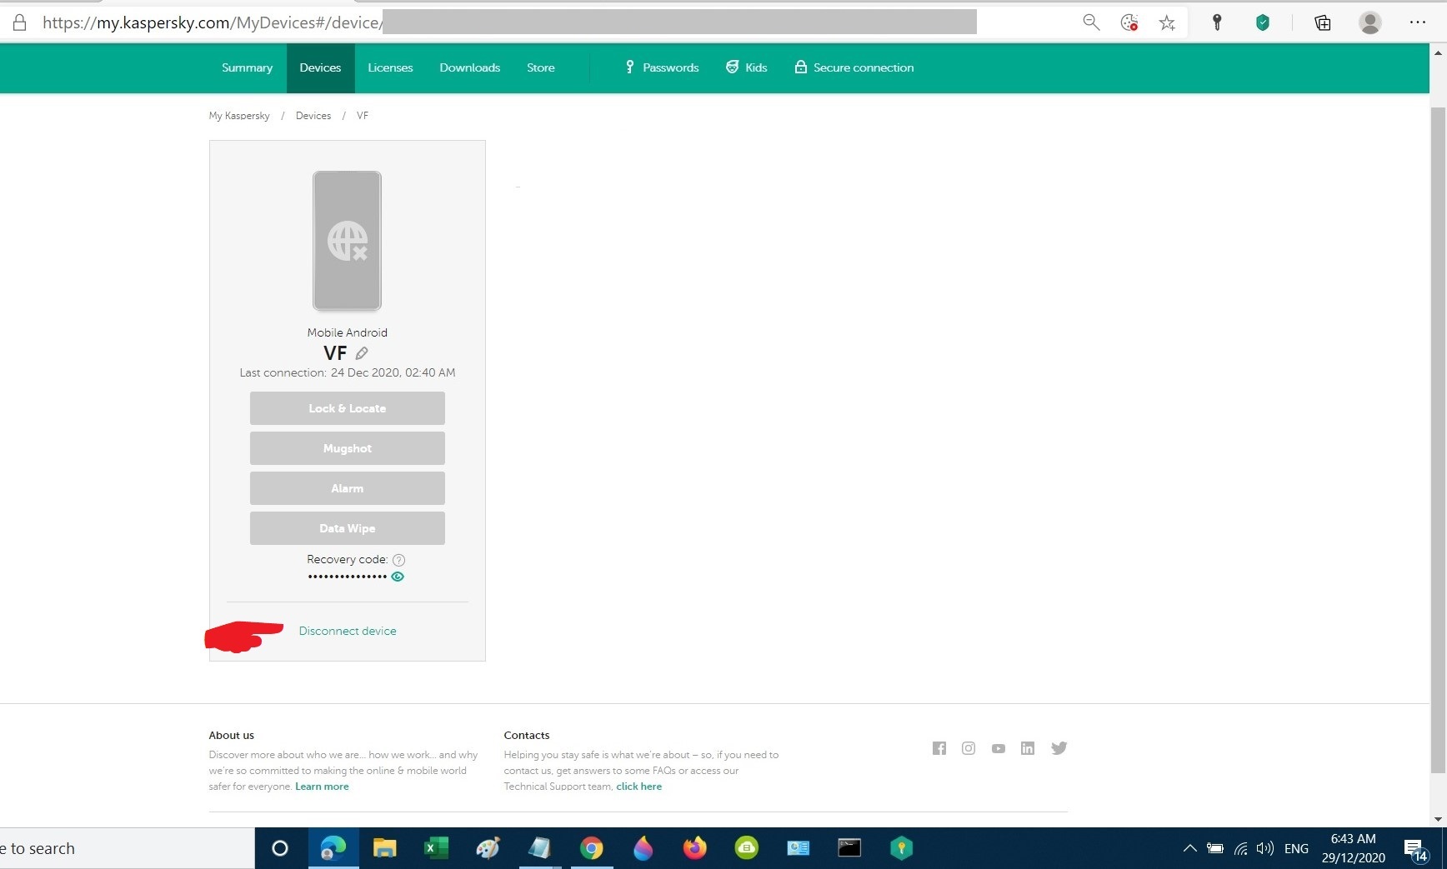Open the password manager key extension icon
Viewport: 1447px width, 869px height.
point(1217,22)
